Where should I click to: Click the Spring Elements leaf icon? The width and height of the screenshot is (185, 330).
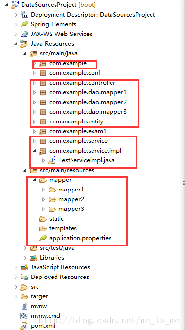[24, 24]
